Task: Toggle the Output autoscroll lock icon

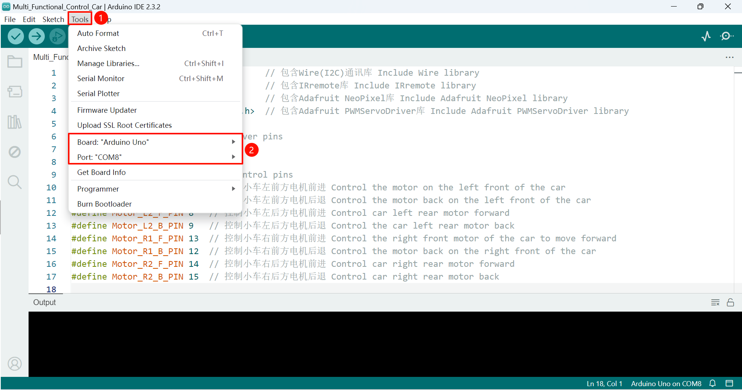Action: [730, 302]
